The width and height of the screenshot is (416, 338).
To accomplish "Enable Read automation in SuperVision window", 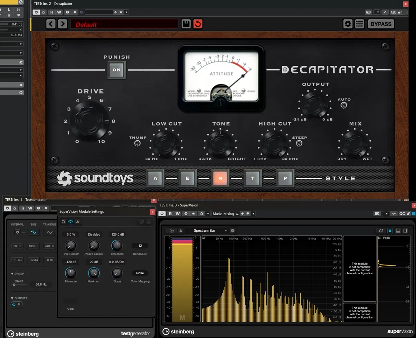I will [x=170, y=213].
